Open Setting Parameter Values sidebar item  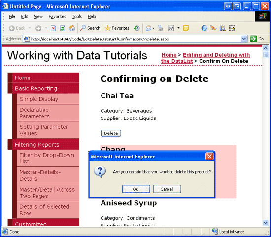[x=48, y=130]
